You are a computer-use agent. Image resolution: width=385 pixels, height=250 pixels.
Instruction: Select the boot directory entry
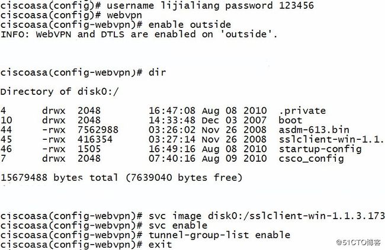coord(151,120)
